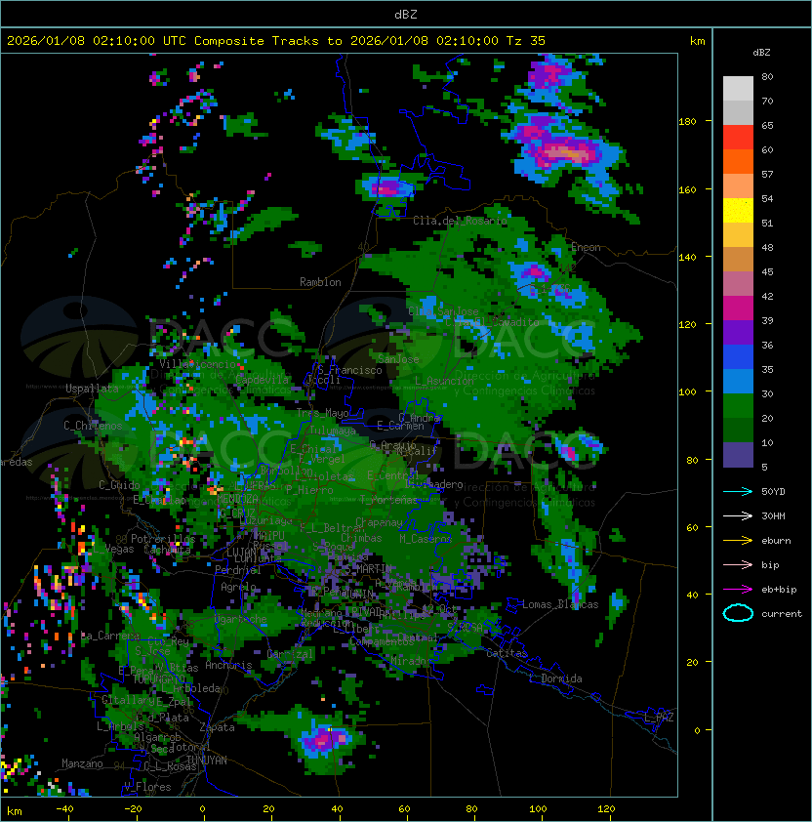Click the magenta eb+bip arrow in legend
Viewport: 812px width, 822px height.
738,590
